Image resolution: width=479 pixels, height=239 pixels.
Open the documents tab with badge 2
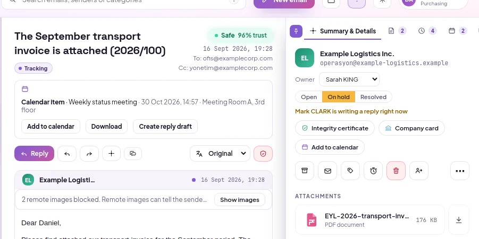(397, 31)
